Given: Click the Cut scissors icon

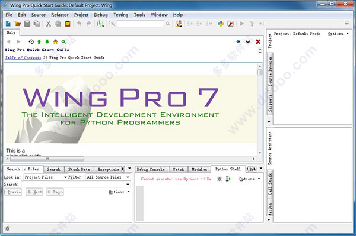Looking at the screenshot, I should tap(49, 24).
